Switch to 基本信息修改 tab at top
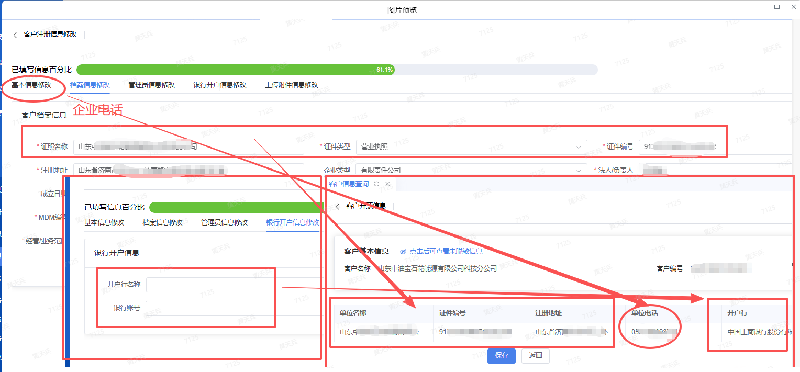 31,85
